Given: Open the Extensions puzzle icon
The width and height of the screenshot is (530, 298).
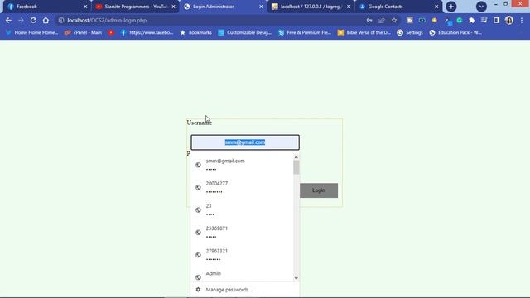Looking at the screenshot, I should [x=471, y=20].
